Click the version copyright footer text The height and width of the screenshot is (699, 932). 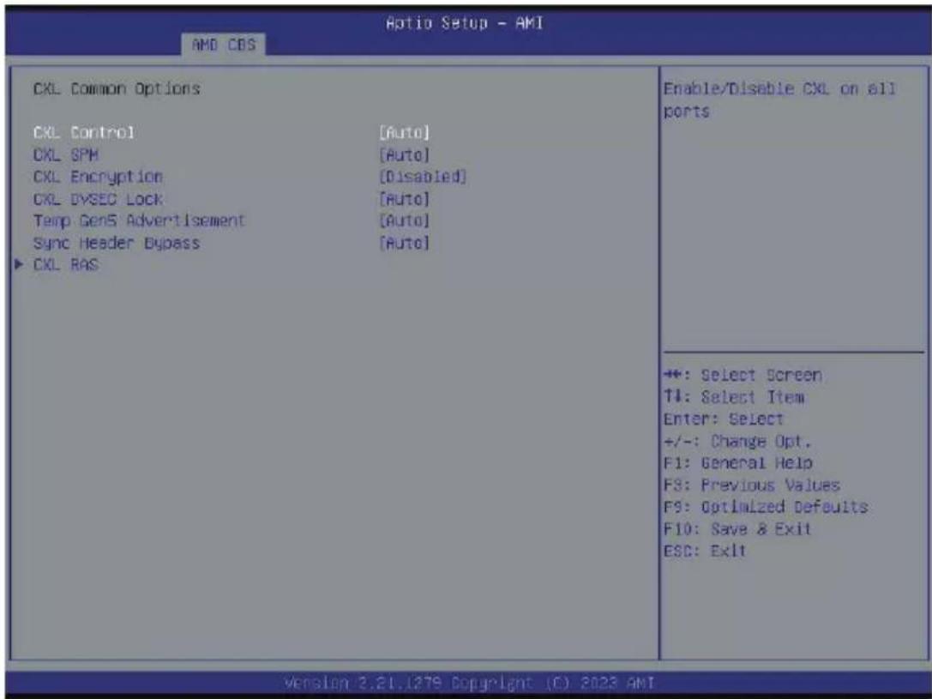click(x=469, y=683)
